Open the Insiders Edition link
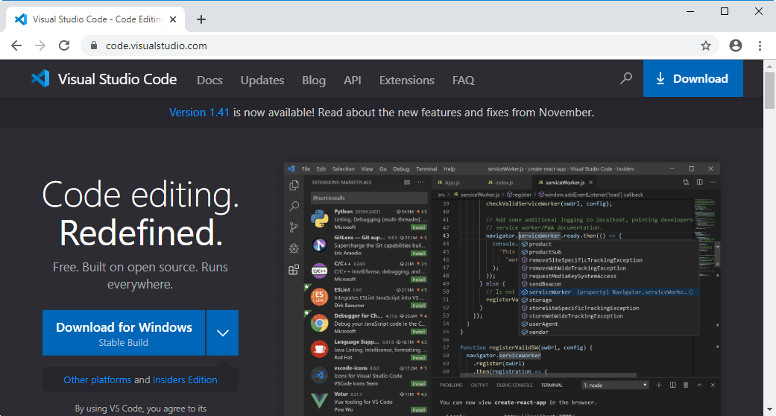This screenshot has height=416, width=776. [x=185, y=380]
